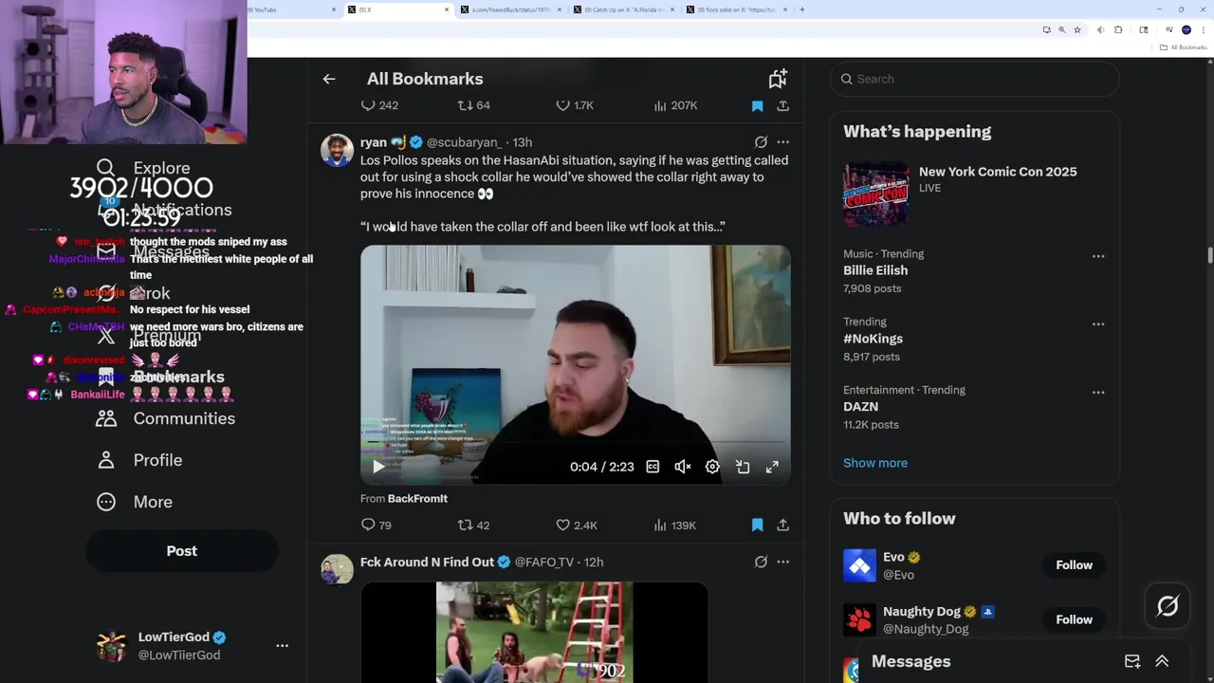Screen dimensions: 1214x683
Task: Open a new browser tab
Action: tap(802, 9)
